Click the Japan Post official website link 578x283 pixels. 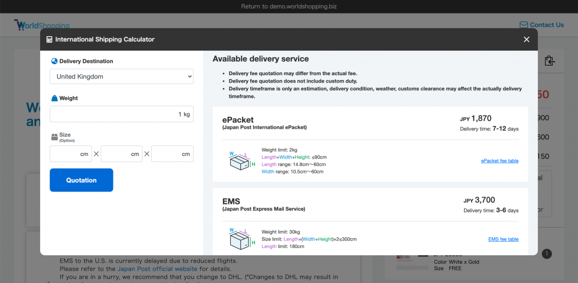click(157, 269)
